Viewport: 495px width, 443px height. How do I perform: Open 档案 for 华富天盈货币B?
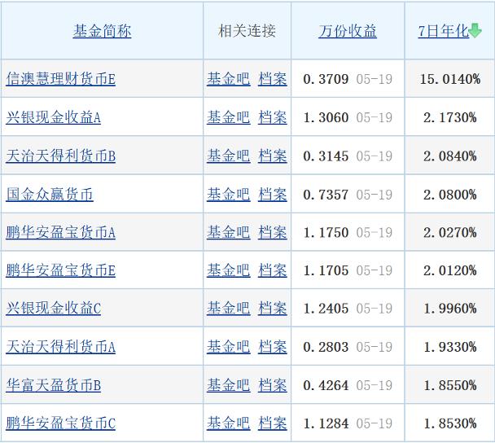[273, 385]
